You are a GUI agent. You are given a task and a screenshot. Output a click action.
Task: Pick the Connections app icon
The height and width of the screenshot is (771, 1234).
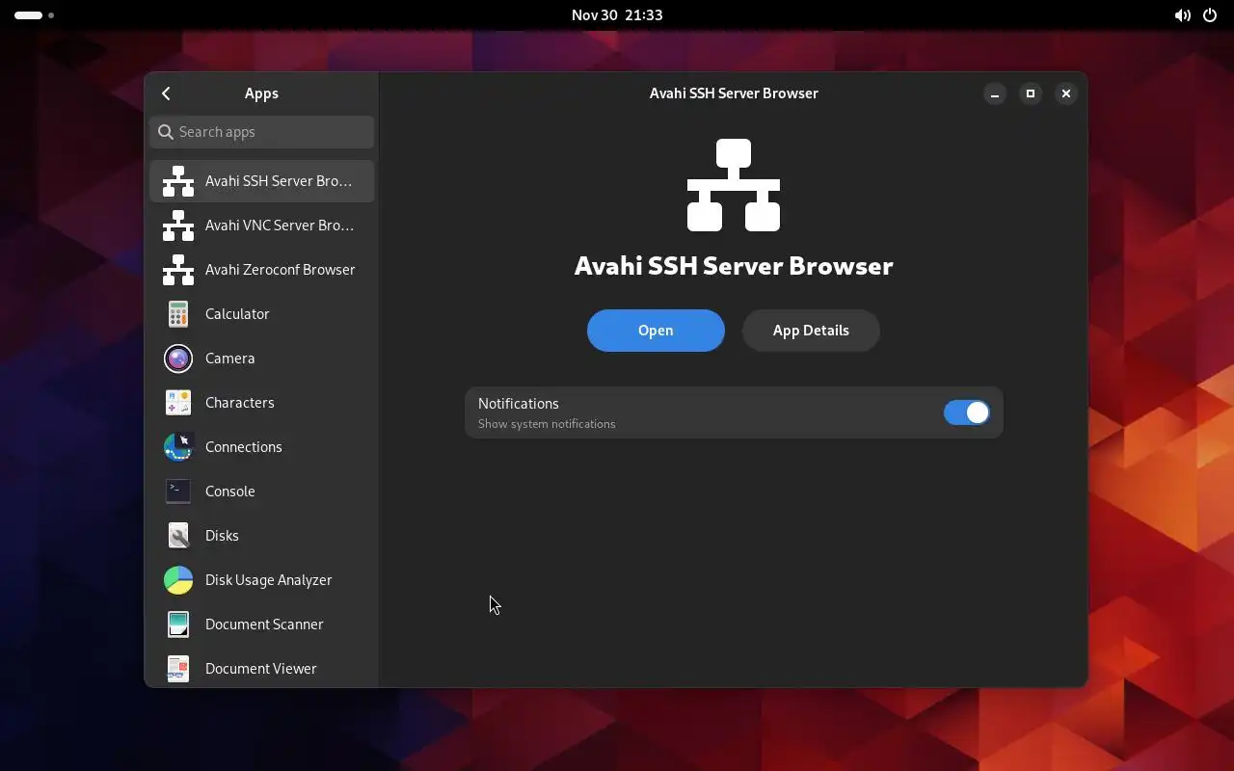178,447
